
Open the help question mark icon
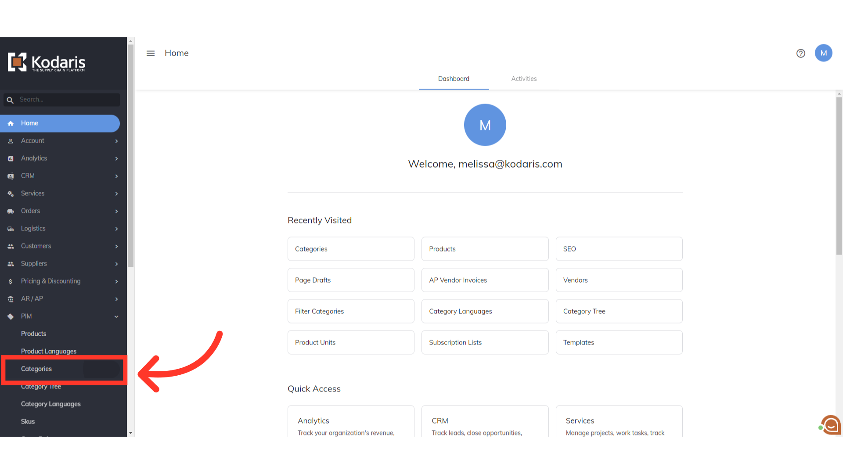coord(801,53)
